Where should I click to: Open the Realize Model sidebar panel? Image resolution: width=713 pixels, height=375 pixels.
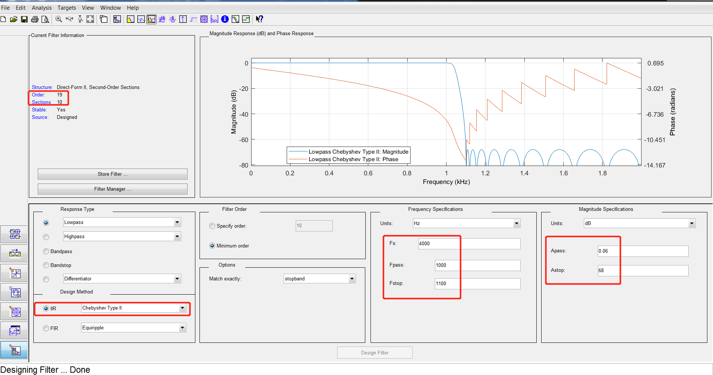point(14,292)
